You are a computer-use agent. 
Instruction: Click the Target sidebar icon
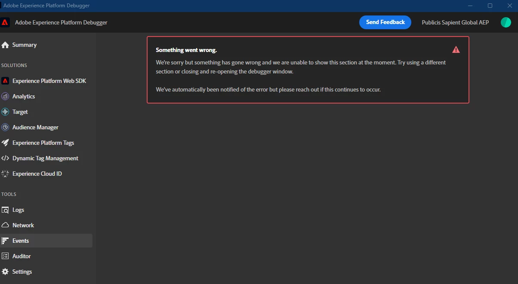(5, 112)
